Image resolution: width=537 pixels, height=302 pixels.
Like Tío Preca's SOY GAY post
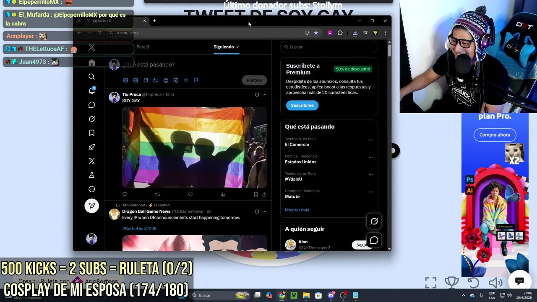tap(190, 194)
